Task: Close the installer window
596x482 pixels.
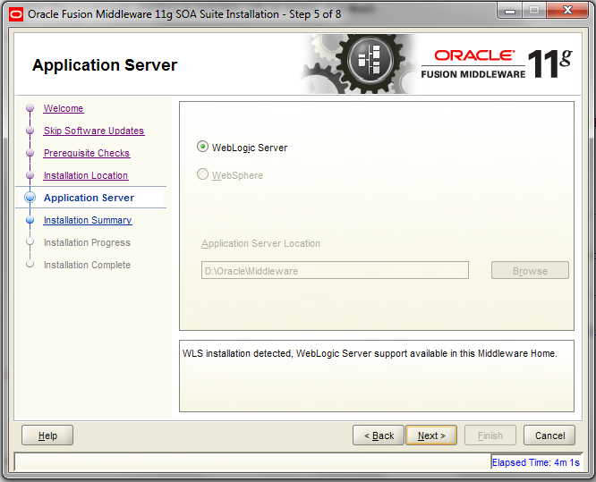Action: click(567, 11)
